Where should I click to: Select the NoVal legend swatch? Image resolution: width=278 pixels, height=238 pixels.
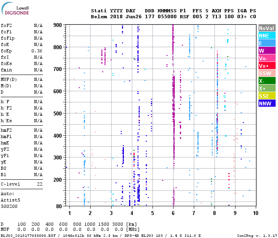click(267, 28)
